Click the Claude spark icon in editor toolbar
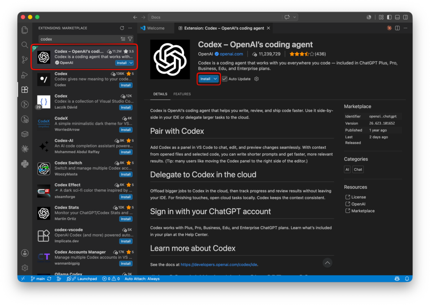The image size is (430, 305). pyautogui.click(x=389, y=28)
